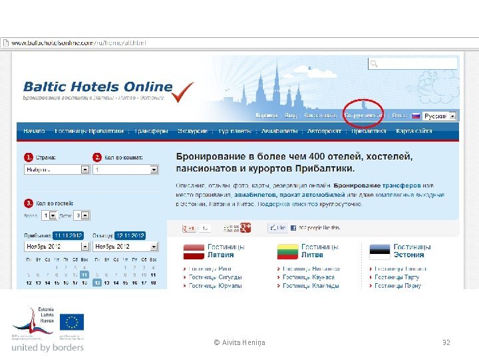Image resolution: width=479 pixels, height=359 pixels.
Task: Click the page icon in the address bar
Action: click(5, 43)
